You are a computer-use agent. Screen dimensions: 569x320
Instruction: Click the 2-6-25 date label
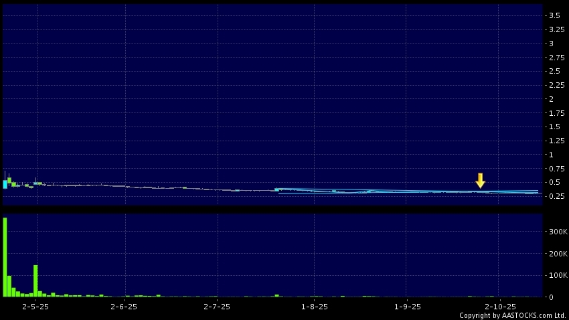click(x=124, y=306)
